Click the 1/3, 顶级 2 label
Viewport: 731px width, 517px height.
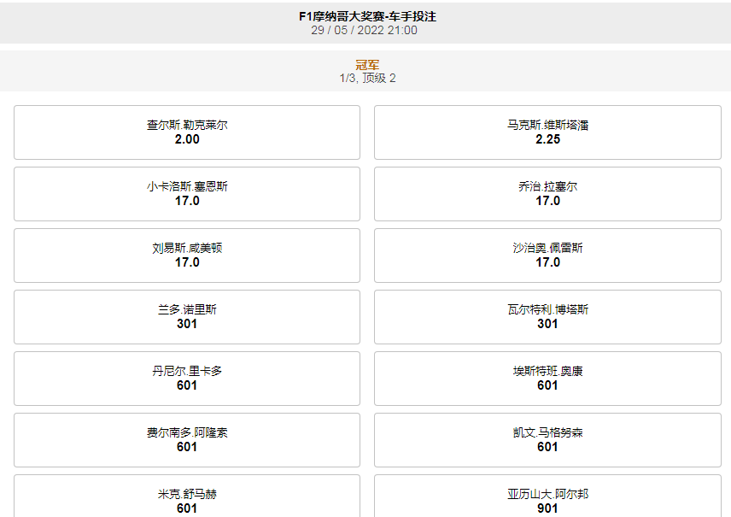click(365, 81)
